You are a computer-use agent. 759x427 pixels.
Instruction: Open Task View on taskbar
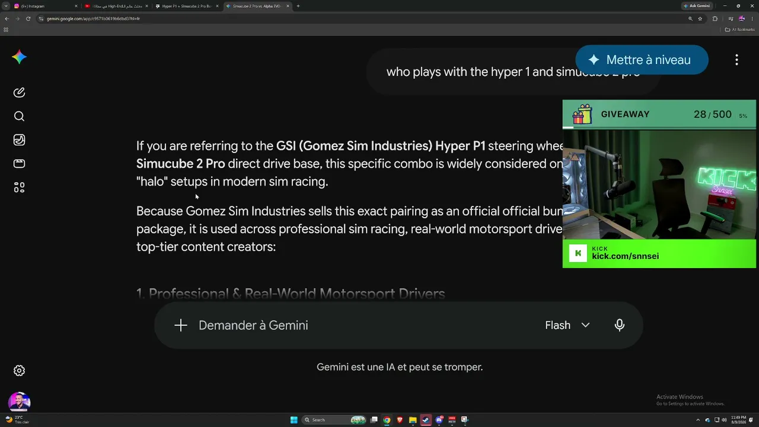click(374, 420)
